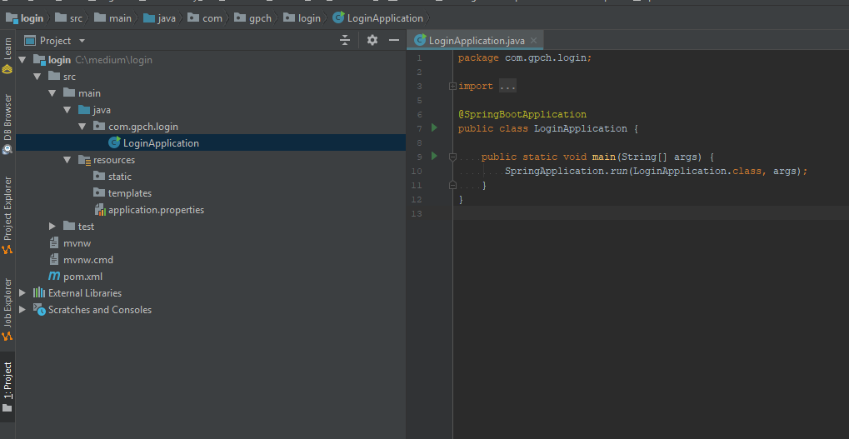Expand the test folder
Screen dimensions: 849x439
pyautogui.click(x=52, y=227)
